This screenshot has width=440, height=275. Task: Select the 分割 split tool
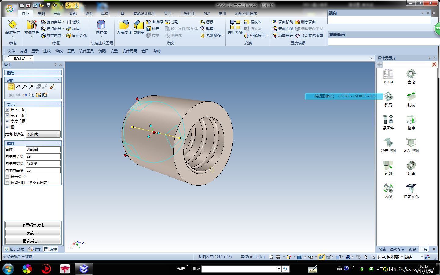pyautogui.click(x=171, y=22)
